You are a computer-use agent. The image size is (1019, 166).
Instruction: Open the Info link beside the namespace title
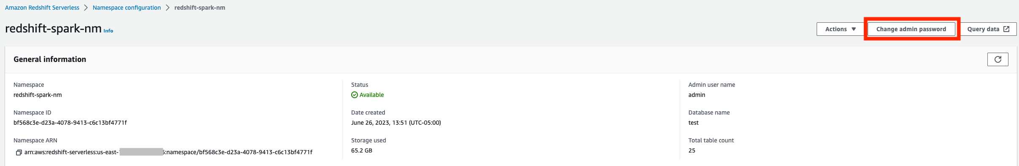pos(108,31)
